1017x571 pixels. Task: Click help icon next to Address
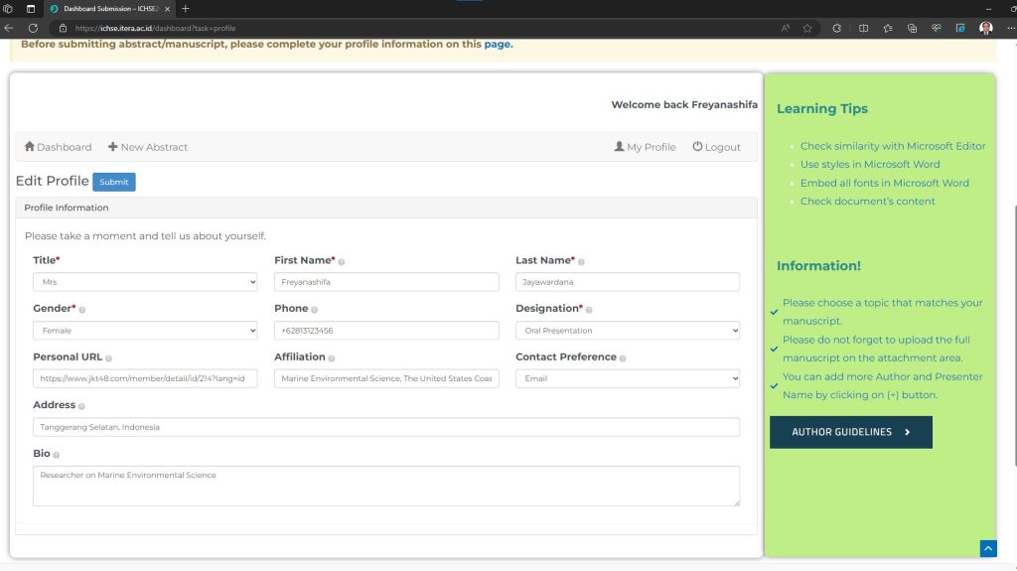(81, 406)
